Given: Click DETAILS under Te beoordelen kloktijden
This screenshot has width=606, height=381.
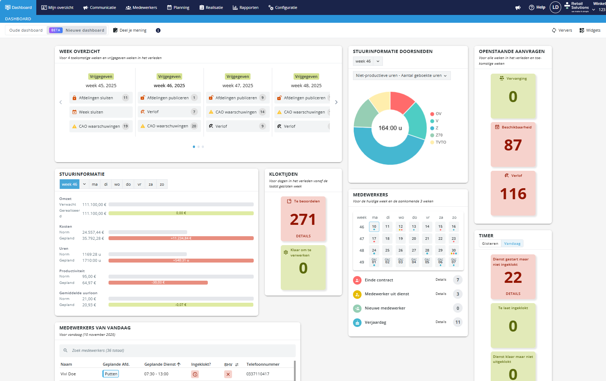Looking at the screenshot, I should tap(303, 236).
